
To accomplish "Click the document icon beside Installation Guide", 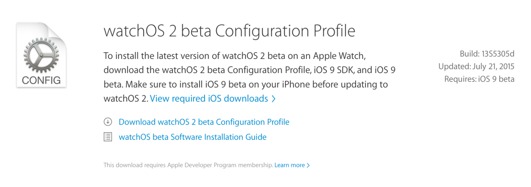I will (x=108, y=137).
